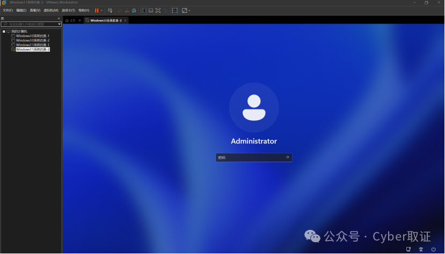
Task: Submit the password with arrow button
Action: point(287,157)
